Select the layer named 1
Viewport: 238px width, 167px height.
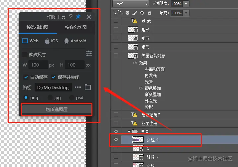coord(148,148)
